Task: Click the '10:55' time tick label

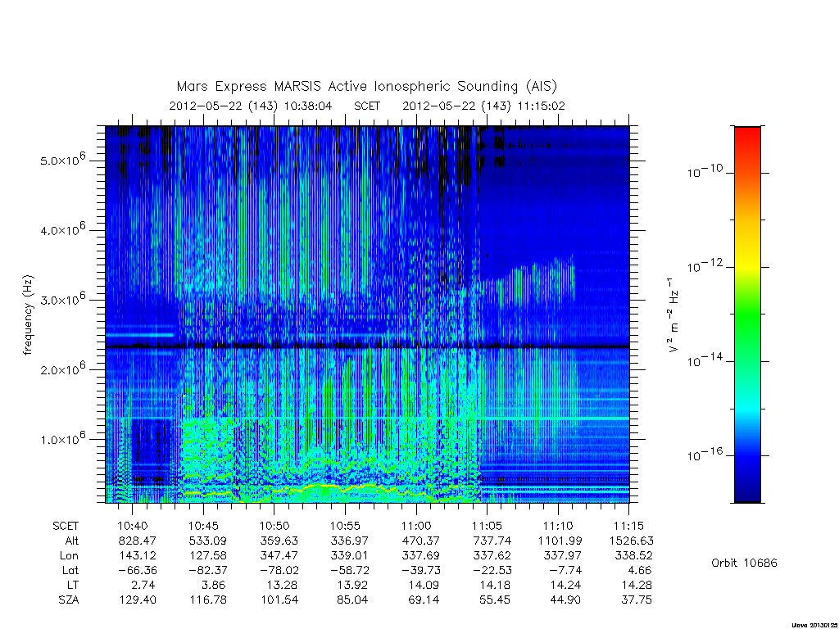Action: (345, 526)
